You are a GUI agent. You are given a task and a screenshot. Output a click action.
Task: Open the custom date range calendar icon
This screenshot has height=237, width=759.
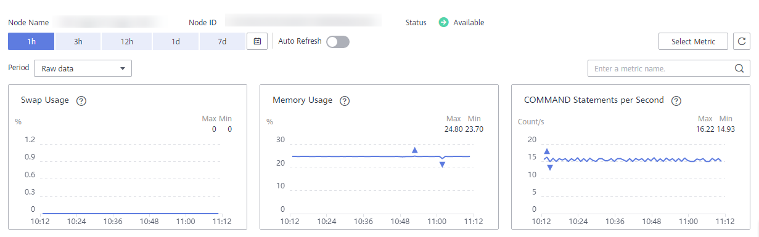coord(257,41)
